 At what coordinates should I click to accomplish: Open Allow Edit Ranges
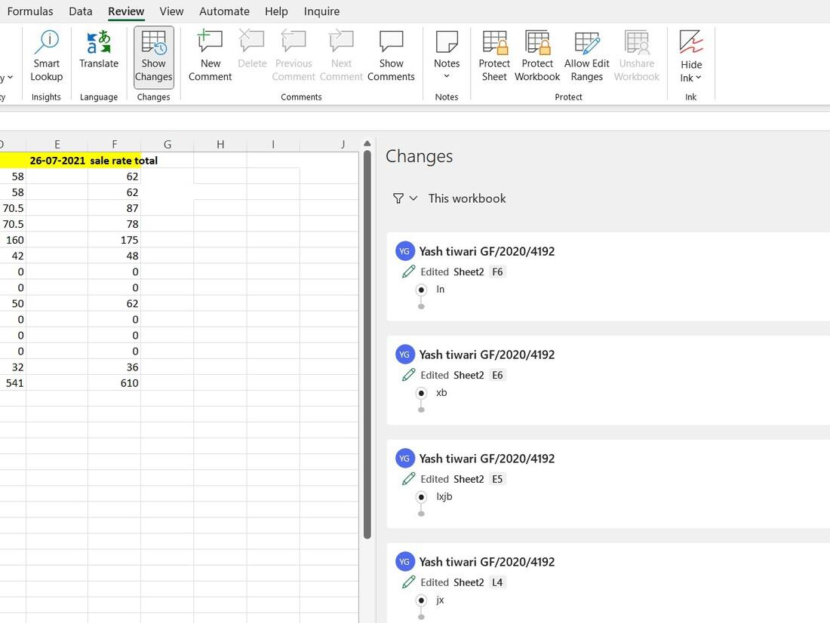(586, 56)
